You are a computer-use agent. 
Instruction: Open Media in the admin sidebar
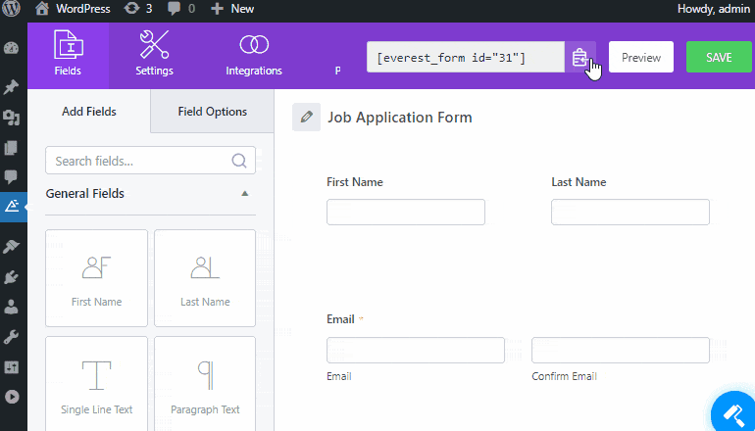[11, 118]
